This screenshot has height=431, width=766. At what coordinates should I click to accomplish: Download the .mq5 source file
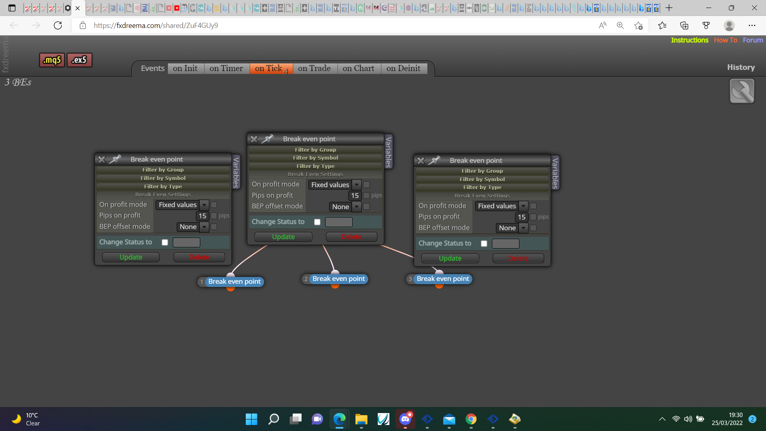(x=52, y=60)
